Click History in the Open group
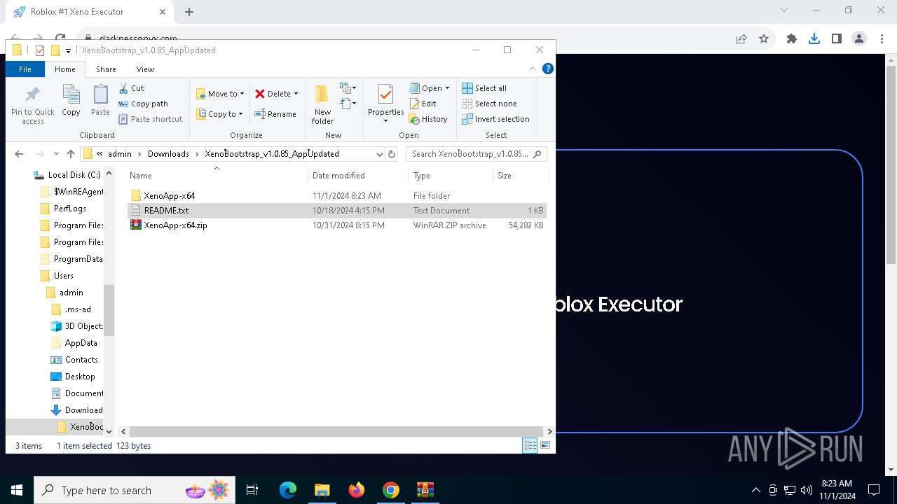Screen dimensions: 897x504 pos(428,119)
